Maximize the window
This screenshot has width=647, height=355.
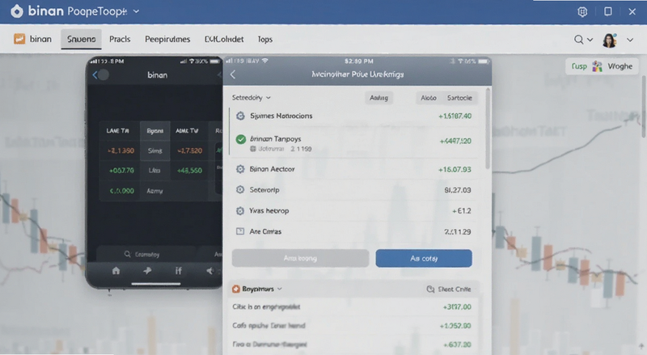point(608,11)
